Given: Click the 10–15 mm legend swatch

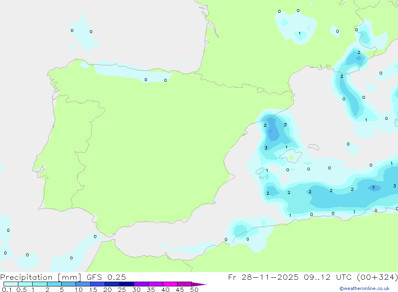Looking at the screenshot, I should click(83, 284).
